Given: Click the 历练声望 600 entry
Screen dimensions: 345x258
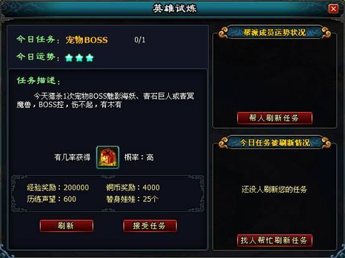Looking at the screenshot, I should (51, 199).
